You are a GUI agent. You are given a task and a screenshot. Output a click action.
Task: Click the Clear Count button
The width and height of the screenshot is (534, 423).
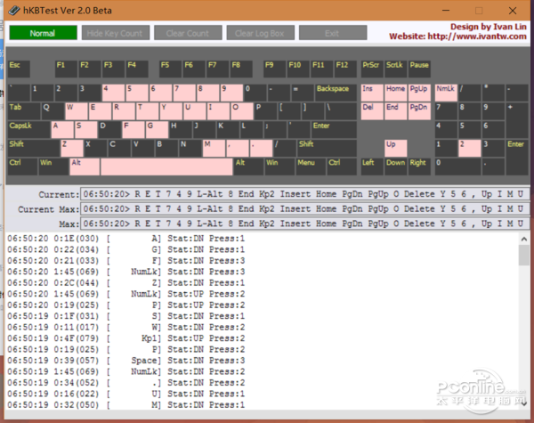pos(188,33)
